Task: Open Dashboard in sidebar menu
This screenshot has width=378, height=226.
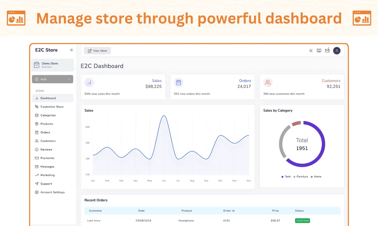Action: tap(53, 98)
